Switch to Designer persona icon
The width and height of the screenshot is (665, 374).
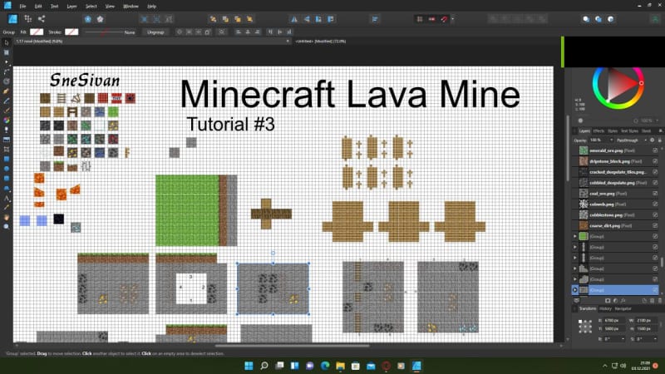tap(12, 19)
